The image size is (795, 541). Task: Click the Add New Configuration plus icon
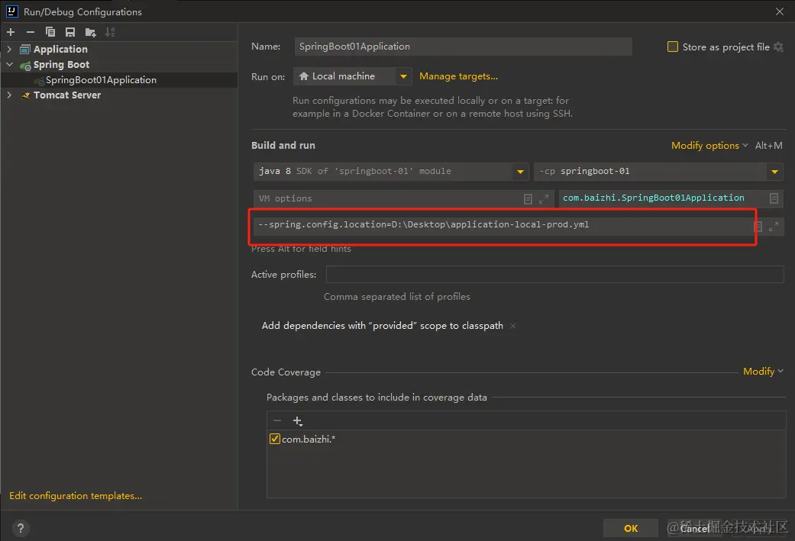click(11, 32)
